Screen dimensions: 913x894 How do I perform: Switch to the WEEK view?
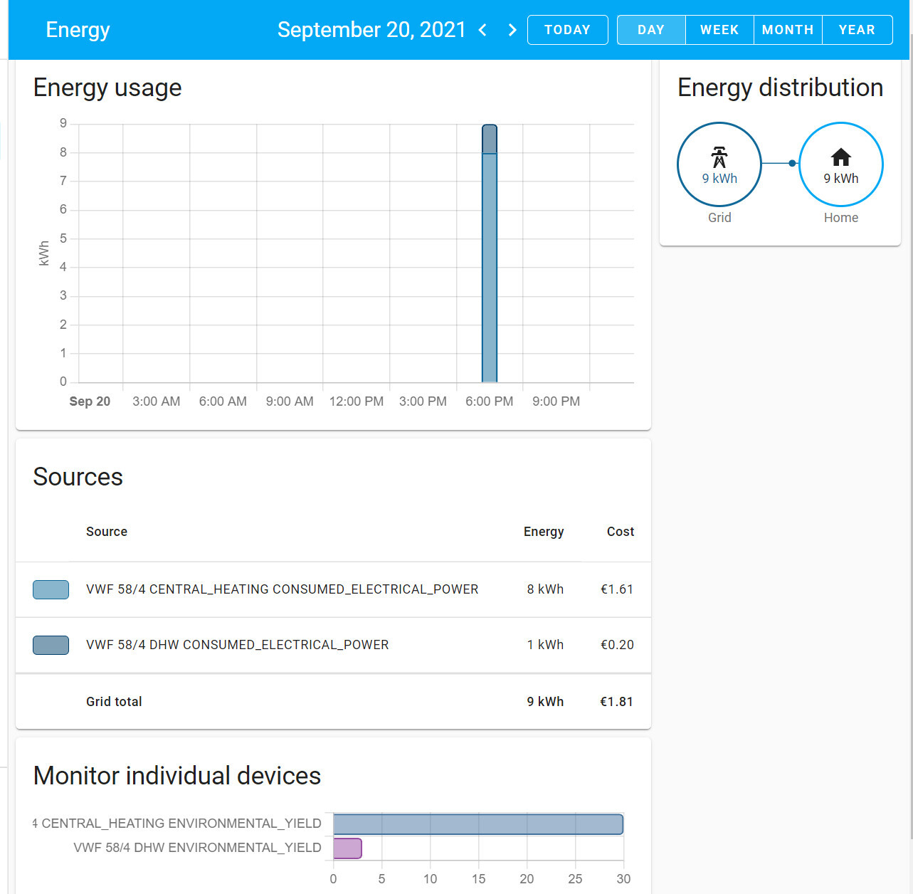(x=719, y=30)
